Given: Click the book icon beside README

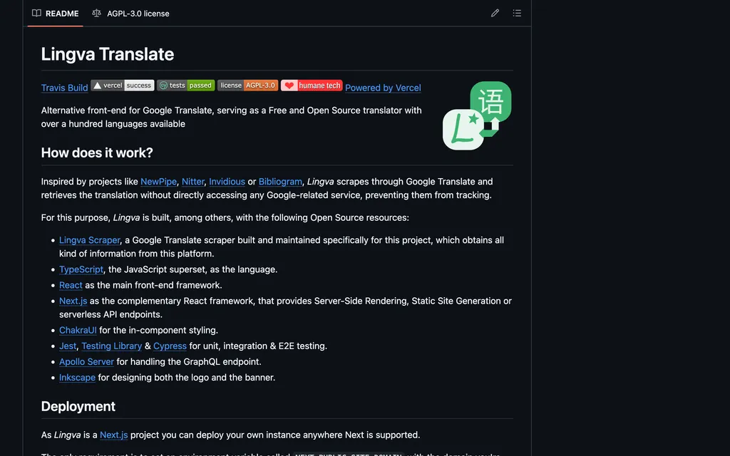Looking at the screenshot, I should point(36,13).
